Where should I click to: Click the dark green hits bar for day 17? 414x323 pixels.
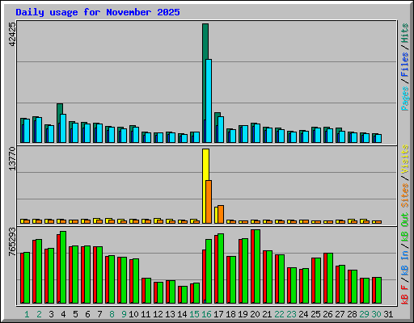pos(218,115)
